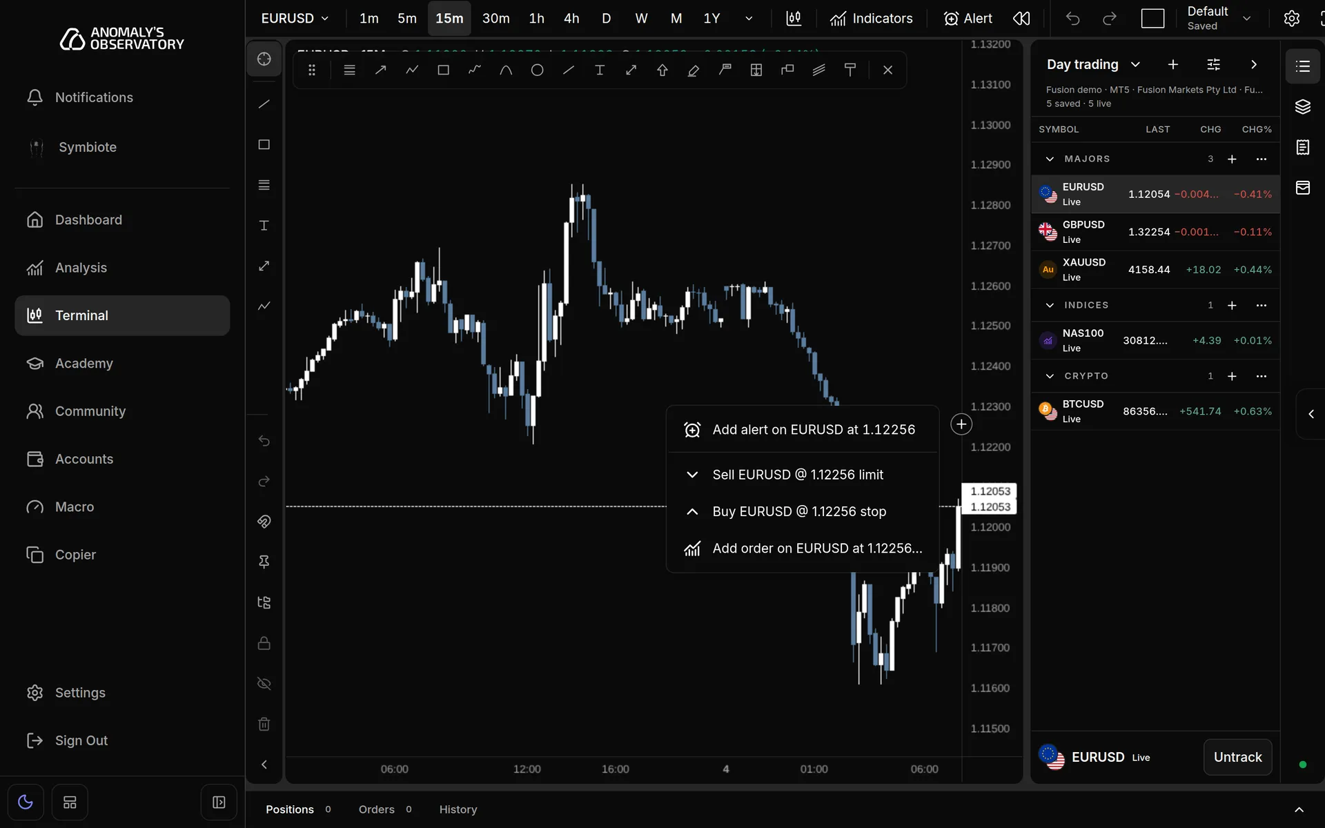Select the XAUUSD watchlist row
The image size is (1325, 828).
click(1155, 270)
